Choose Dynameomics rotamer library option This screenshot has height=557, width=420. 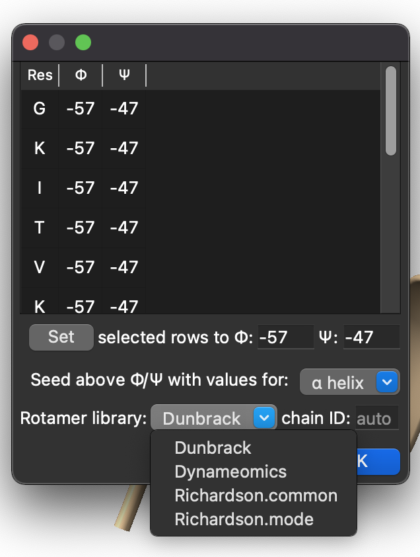click(230, 472)
